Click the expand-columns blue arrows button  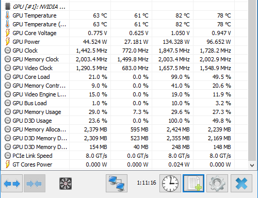click(12, 183)
